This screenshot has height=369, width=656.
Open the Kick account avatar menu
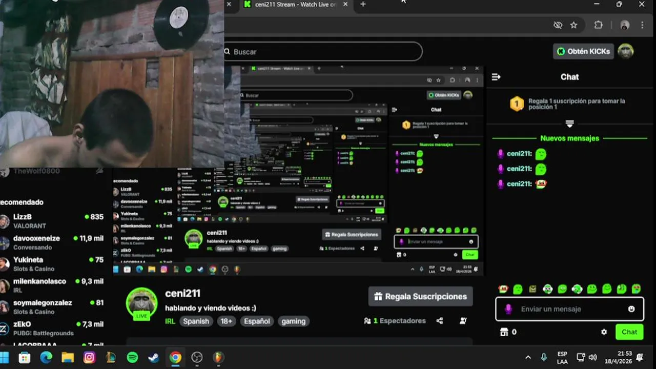(625, 51)
